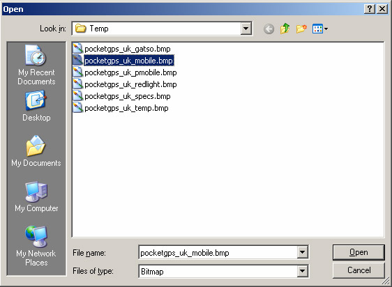Open My Documents folder shortcut
This screenshot has height=287, width=392.
coord(36,151)
